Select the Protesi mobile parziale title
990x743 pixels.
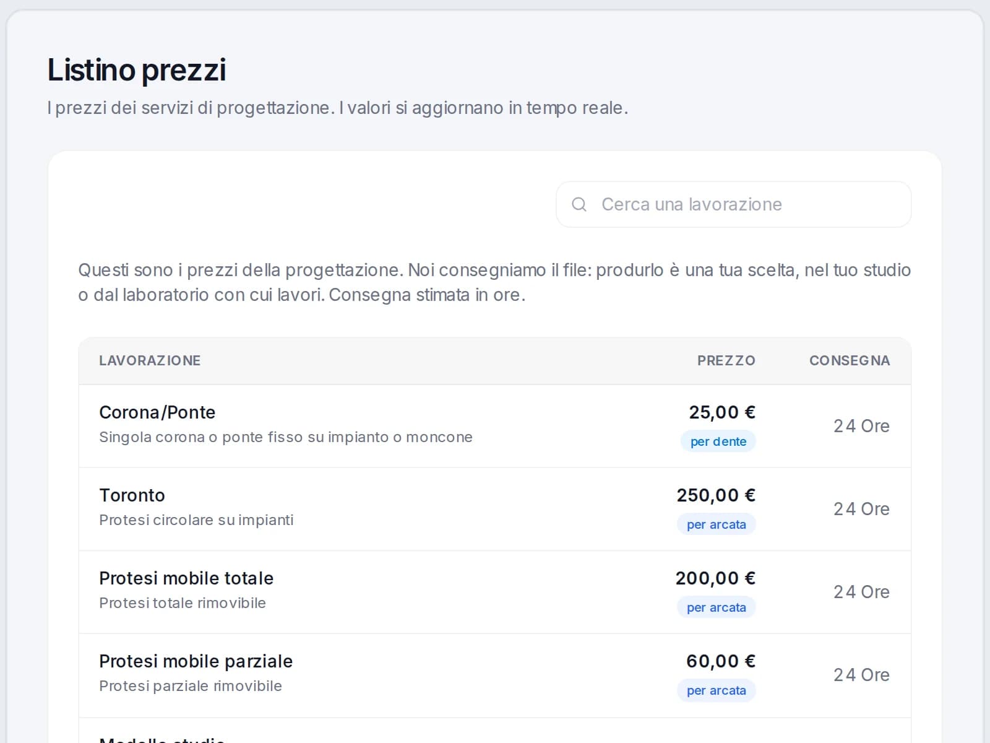click(196, 661)
